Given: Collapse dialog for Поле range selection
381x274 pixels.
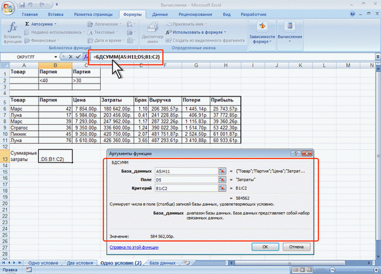Looking at the screenshot, I should pos(222,179).
